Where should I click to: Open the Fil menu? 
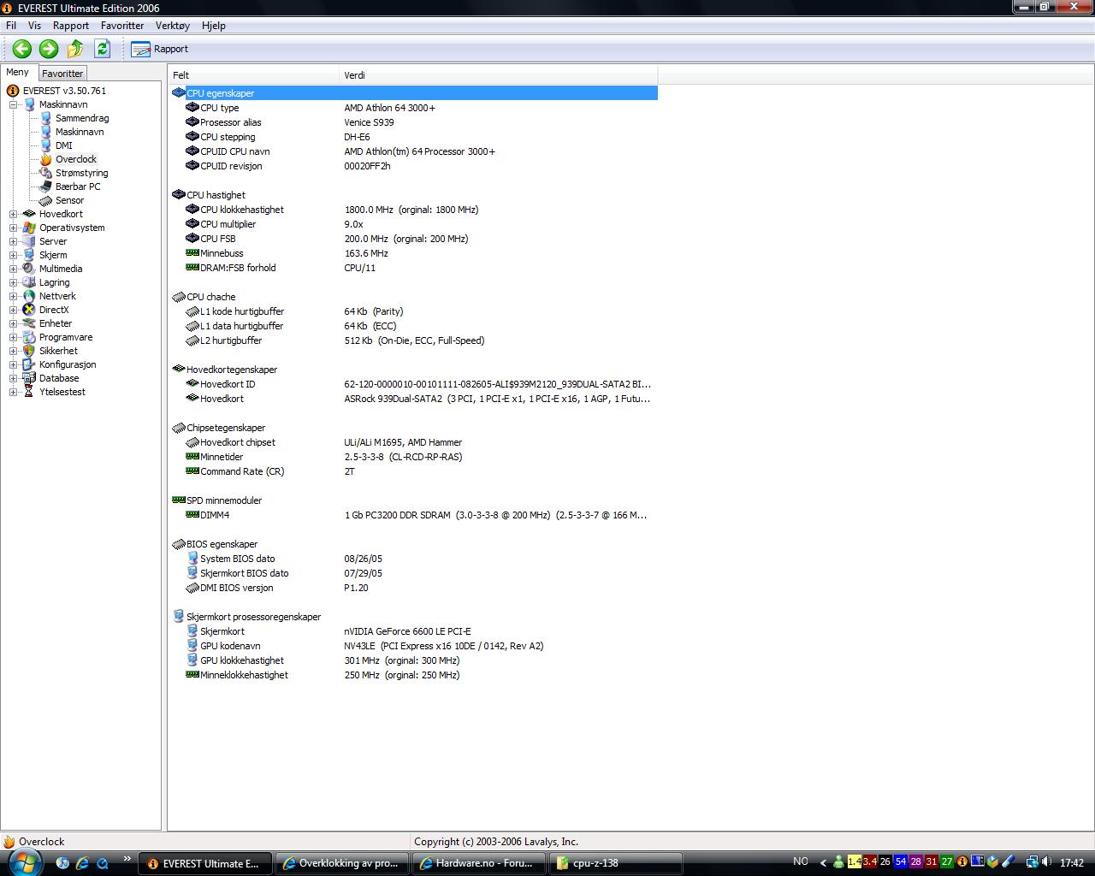point(11,26)
